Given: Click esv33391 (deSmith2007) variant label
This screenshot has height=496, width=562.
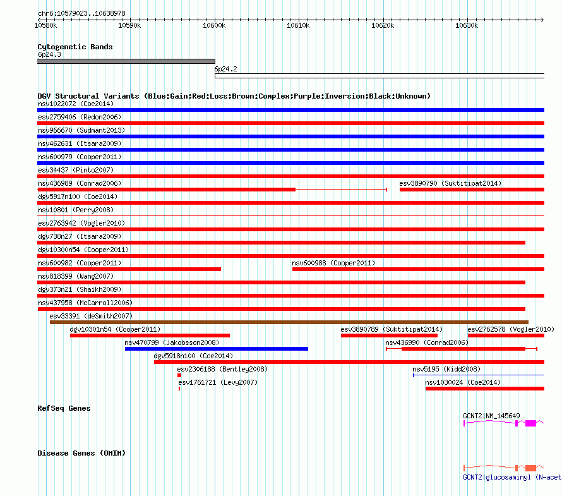Looking at the screenshot, I should tap(91, 316).
